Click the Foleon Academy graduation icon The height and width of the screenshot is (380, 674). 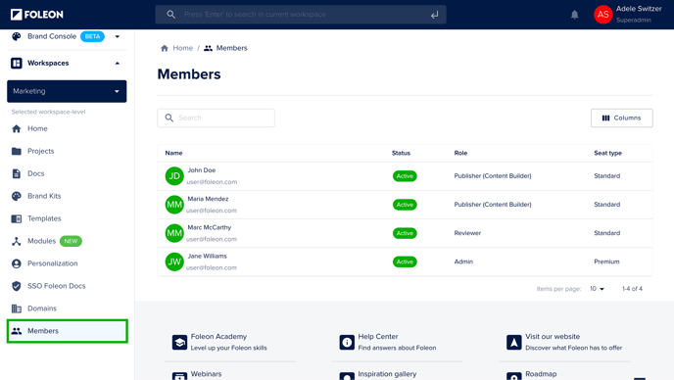[179, 343]
